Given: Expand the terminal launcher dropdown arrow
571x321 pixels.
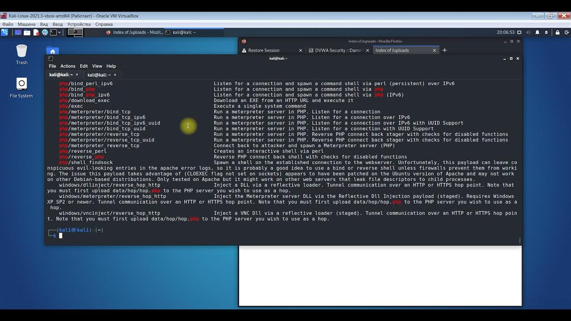Looking at the screenshot, I should tap(60, 32).
